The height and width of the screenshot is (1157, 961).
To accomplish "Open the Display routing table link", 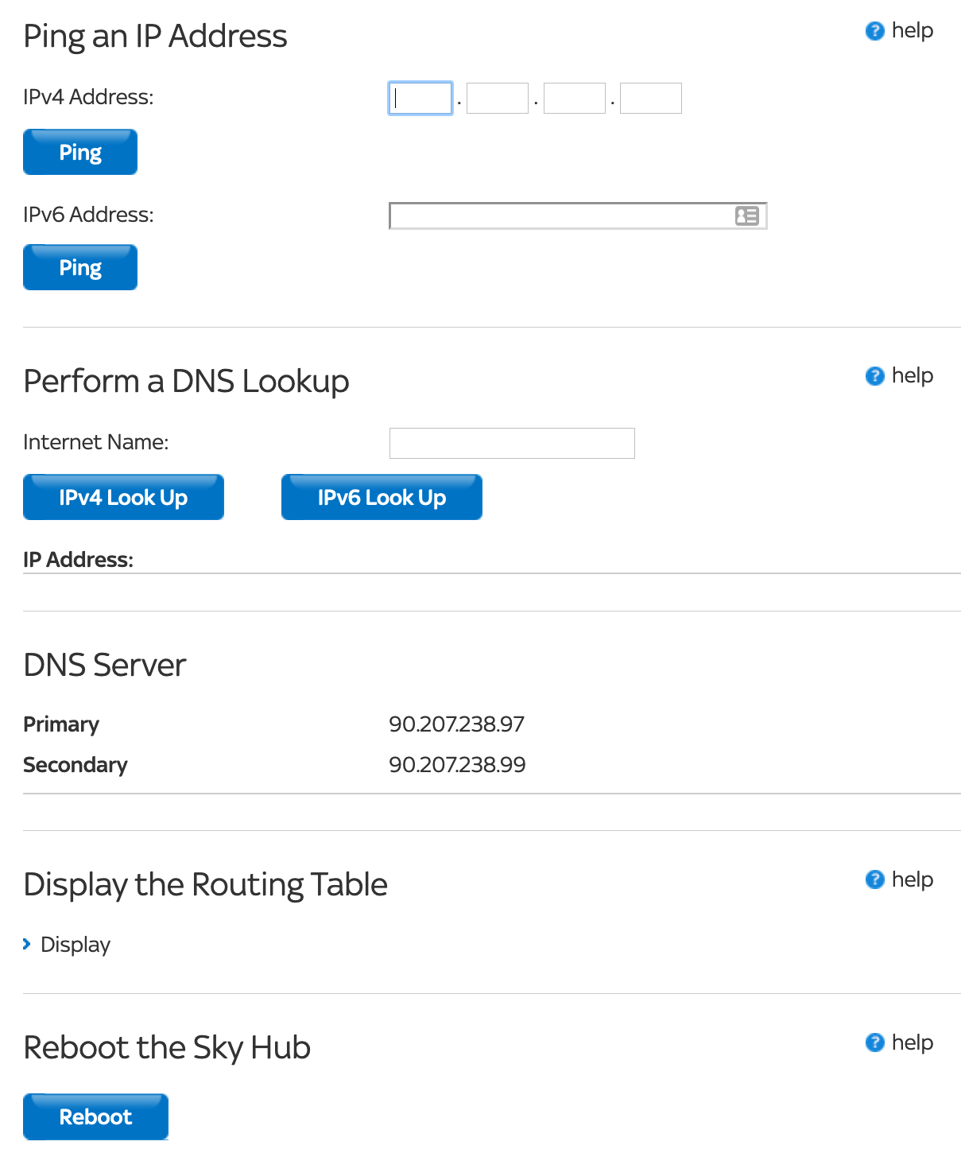I will pos(76,945).
